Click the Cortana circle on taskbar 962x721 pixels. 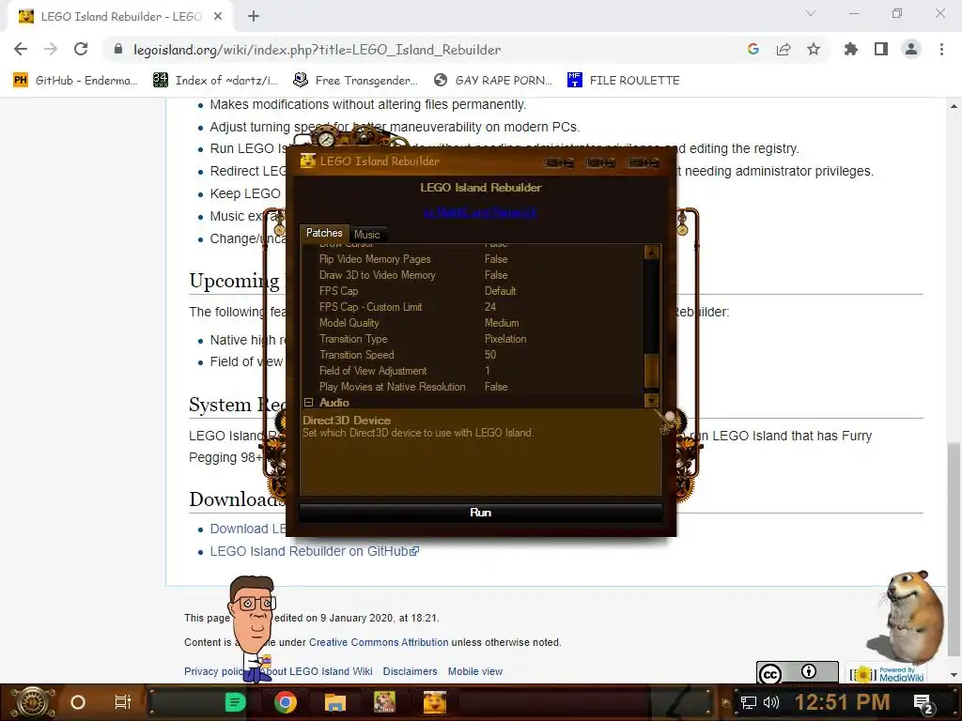[78, 702]
